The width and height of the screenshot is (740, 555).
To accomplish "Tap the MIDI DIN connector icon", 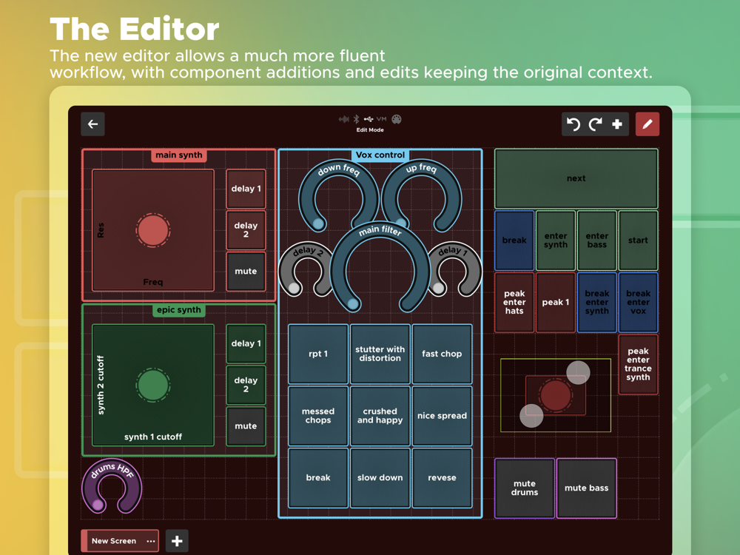I will [397, 119].
